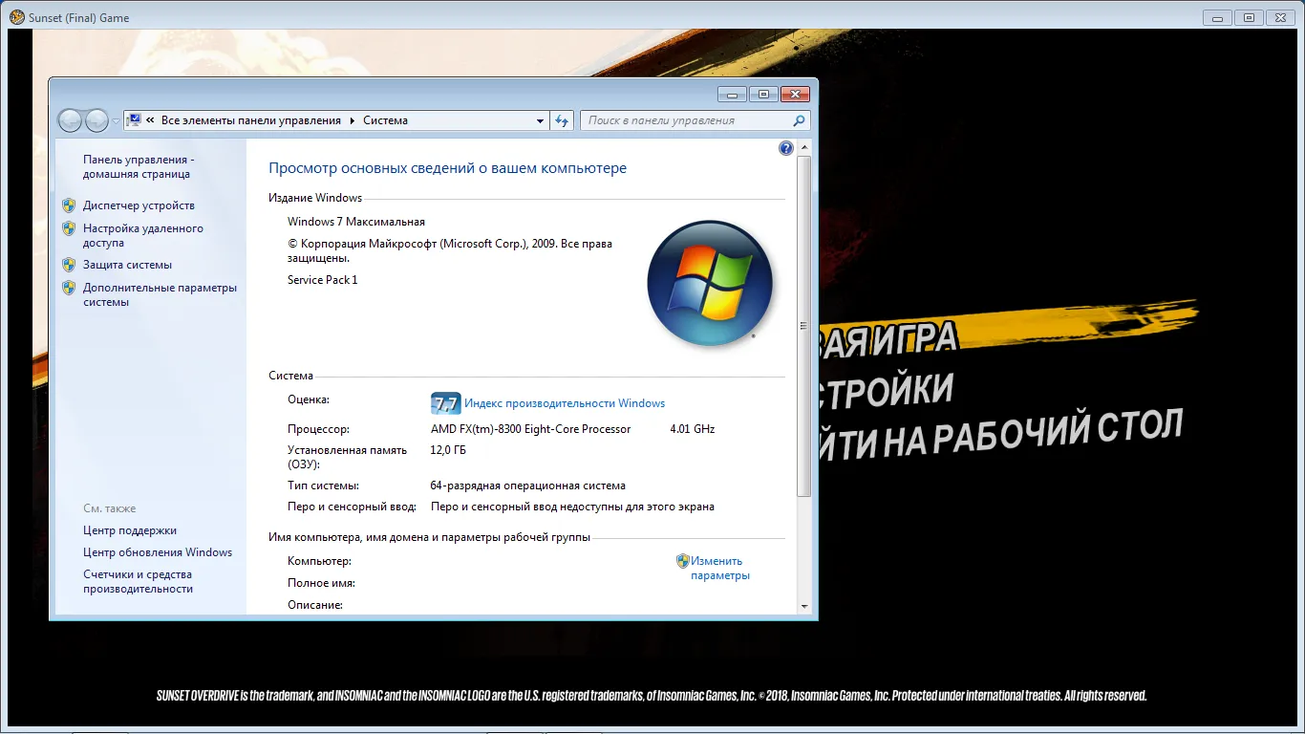Viewport: 1305px width, 734px height.
Task: Click the '4.01 GHz' processor speed value
Action: pyautogui.click(x=693, y=429)
